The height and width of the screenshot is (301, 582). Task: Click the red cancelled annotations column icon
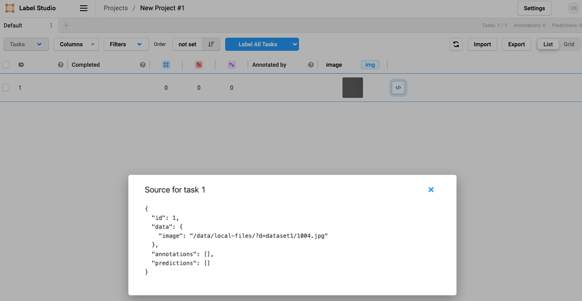click(199, 64)
